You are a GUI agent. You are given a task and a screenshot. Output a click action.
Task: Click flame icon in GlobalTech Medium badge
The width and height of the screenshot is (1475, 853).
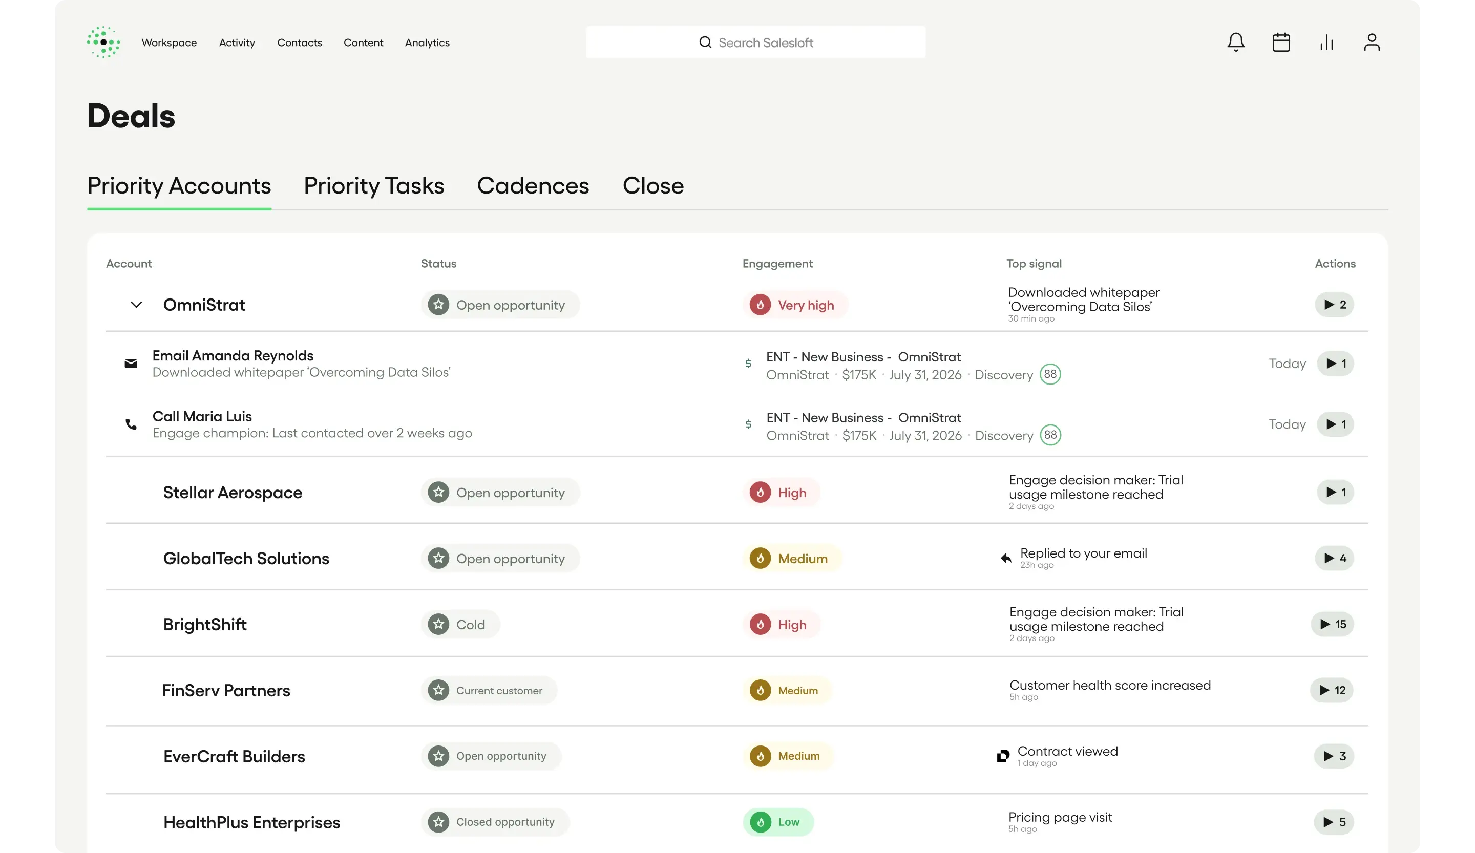tap(760, 558)
